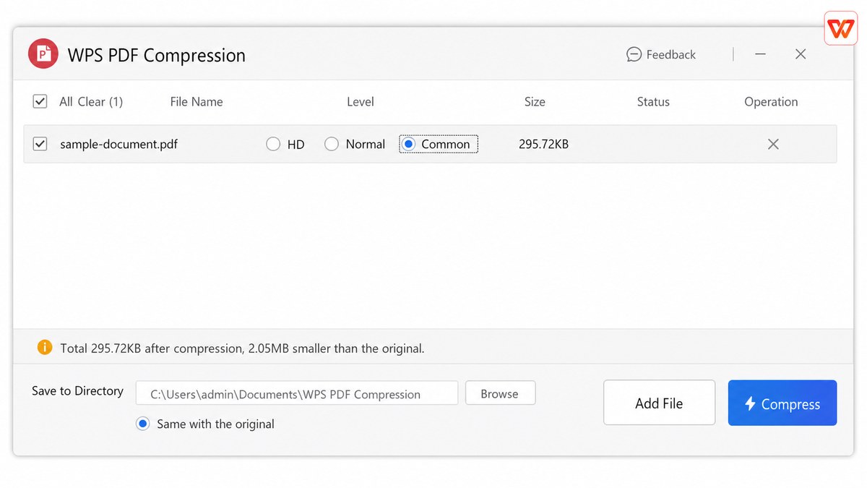Click the sample-document.pdf file name
The width and height of the screenshot is (867, 488).
pos(119,144)
